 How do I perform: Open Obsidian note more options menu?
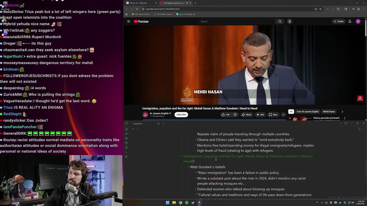point(364,129)
